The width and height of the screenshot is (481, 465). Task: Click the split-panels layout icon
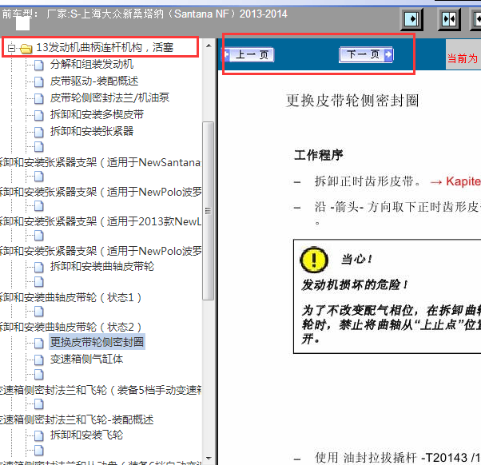(x=449, y=19)
